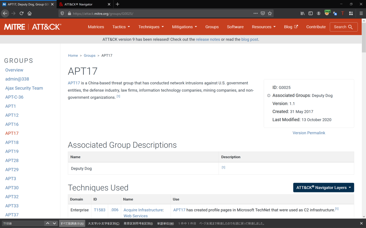
Task: Toggle match diacritics (発音区別符号を区別)
Action: pos(138,223)
